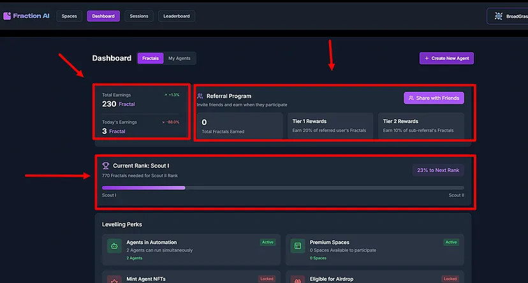Switch to the My Agents toggle view
The height and width of the screenshot is (283, 528).
pos(180,58)
